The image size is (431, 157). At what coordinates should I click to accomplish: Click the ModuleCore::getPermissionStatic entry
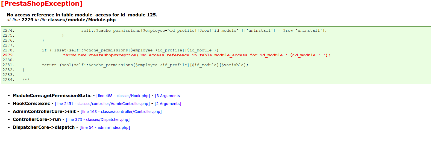52,95
